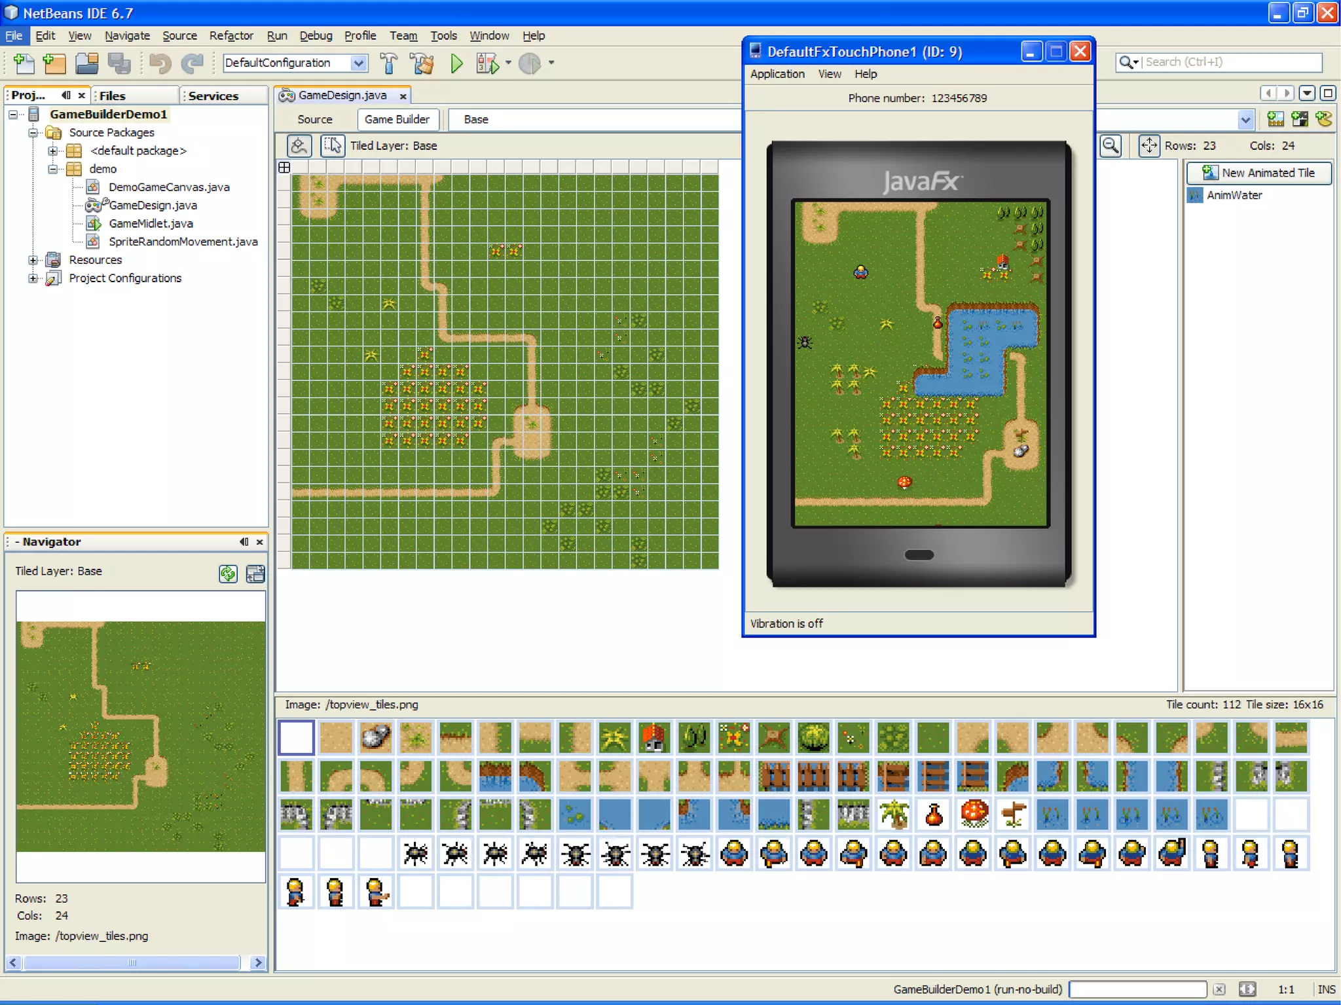The image size is (1341, 1005).
Task: Toggle the Source view button
Action: point(315,119)
